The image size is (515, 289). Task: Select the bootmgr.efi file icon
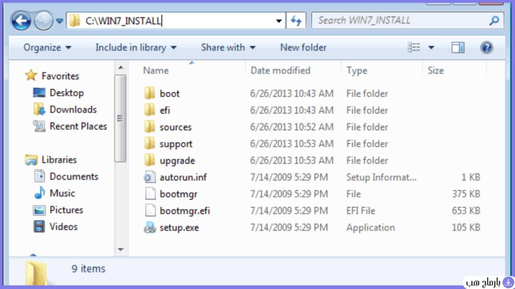pos(150,211)
